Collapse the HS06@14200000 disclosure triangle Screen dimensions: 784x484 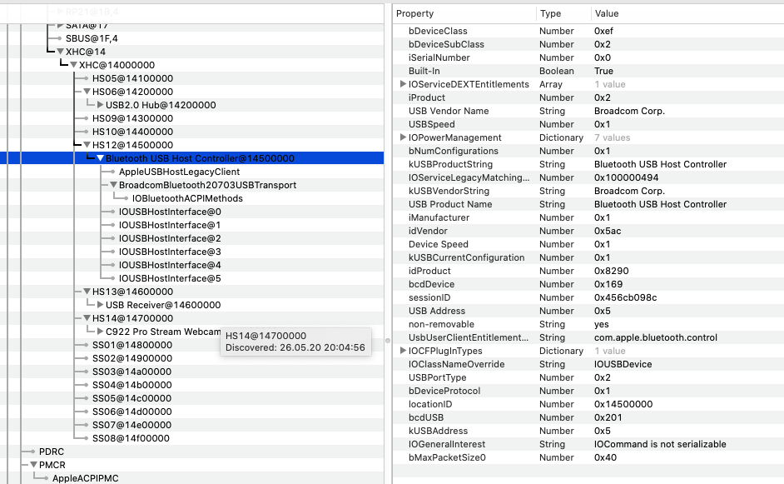pos(87,92)
